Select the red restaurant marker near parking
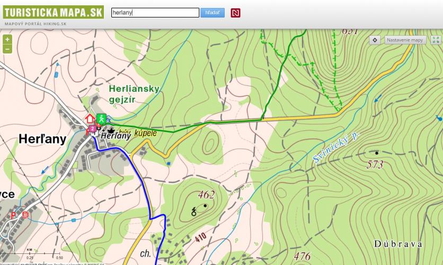This screenshot has height=265, width=443. (25, 215)
